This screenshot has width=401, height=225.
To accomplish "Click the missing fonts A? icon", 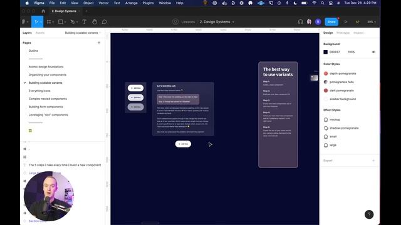I will click(358, 22).
